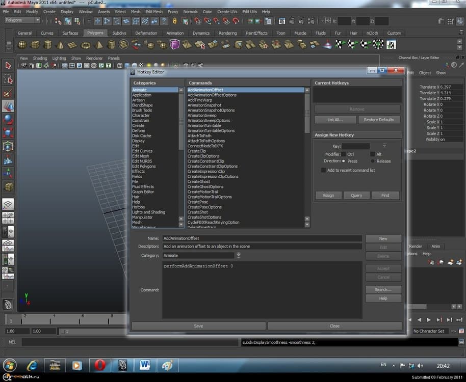Pick the Select tool arrow in toolbox
The image size is (466, 382).
click(x=8, y=65)
